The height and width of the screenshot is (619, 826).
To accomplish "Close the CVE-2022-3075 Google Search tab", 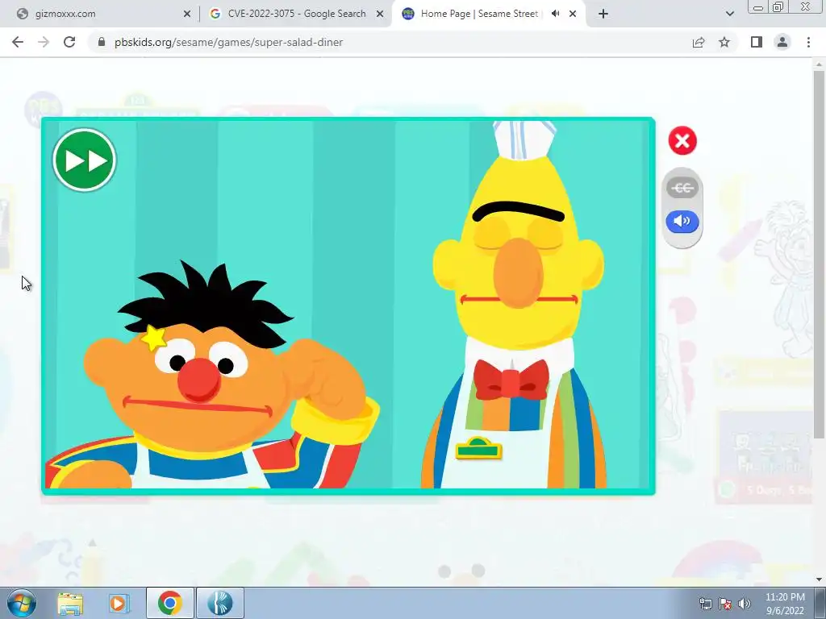I will pyautogui.click(x=380, y=15).
